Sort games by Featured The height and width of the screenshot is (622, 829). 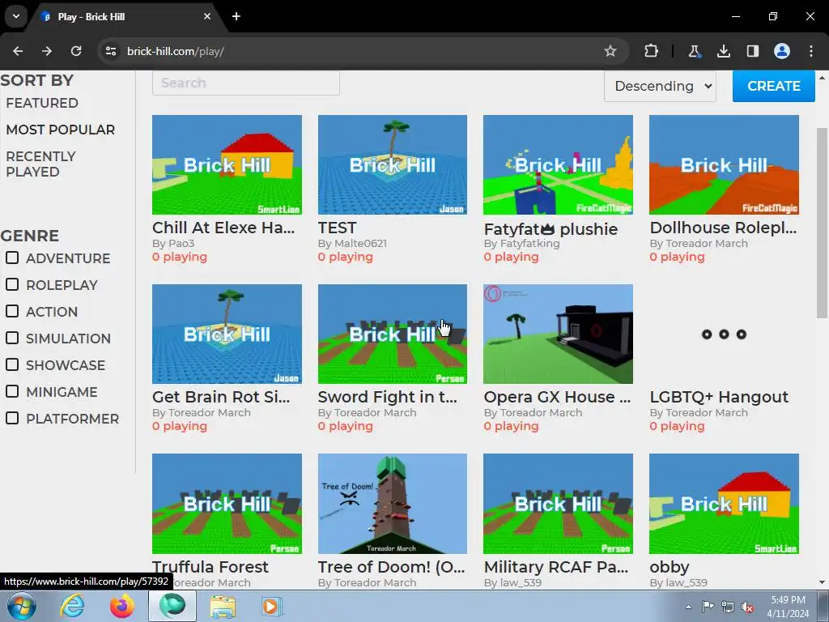(x=42, y=103)
